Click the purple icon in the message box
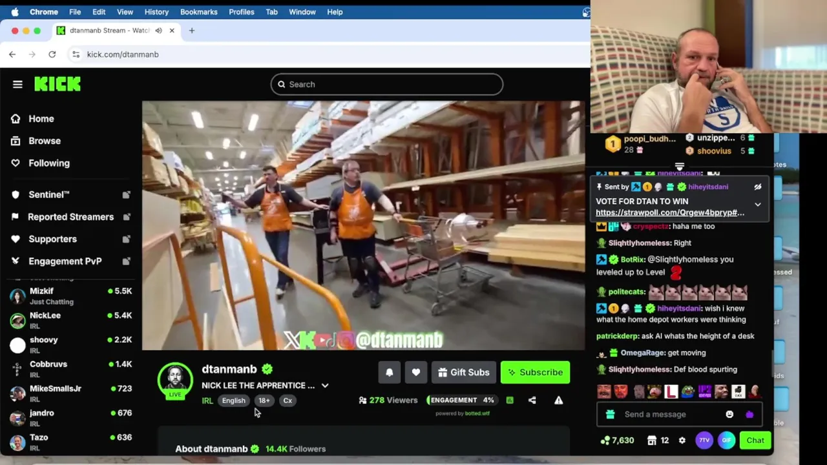 point(749,415)
